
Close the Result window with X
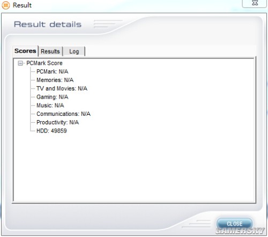[255, 3]
